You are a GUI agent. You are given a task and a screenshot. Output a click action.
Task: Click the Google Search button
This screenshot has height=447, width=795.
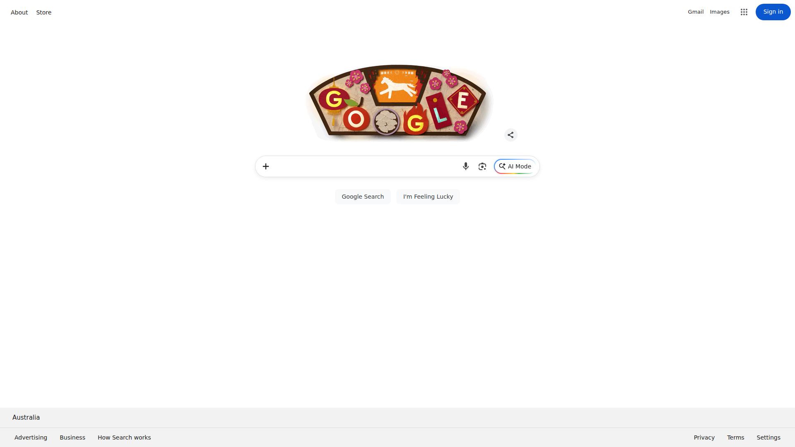tap(363, 197)
